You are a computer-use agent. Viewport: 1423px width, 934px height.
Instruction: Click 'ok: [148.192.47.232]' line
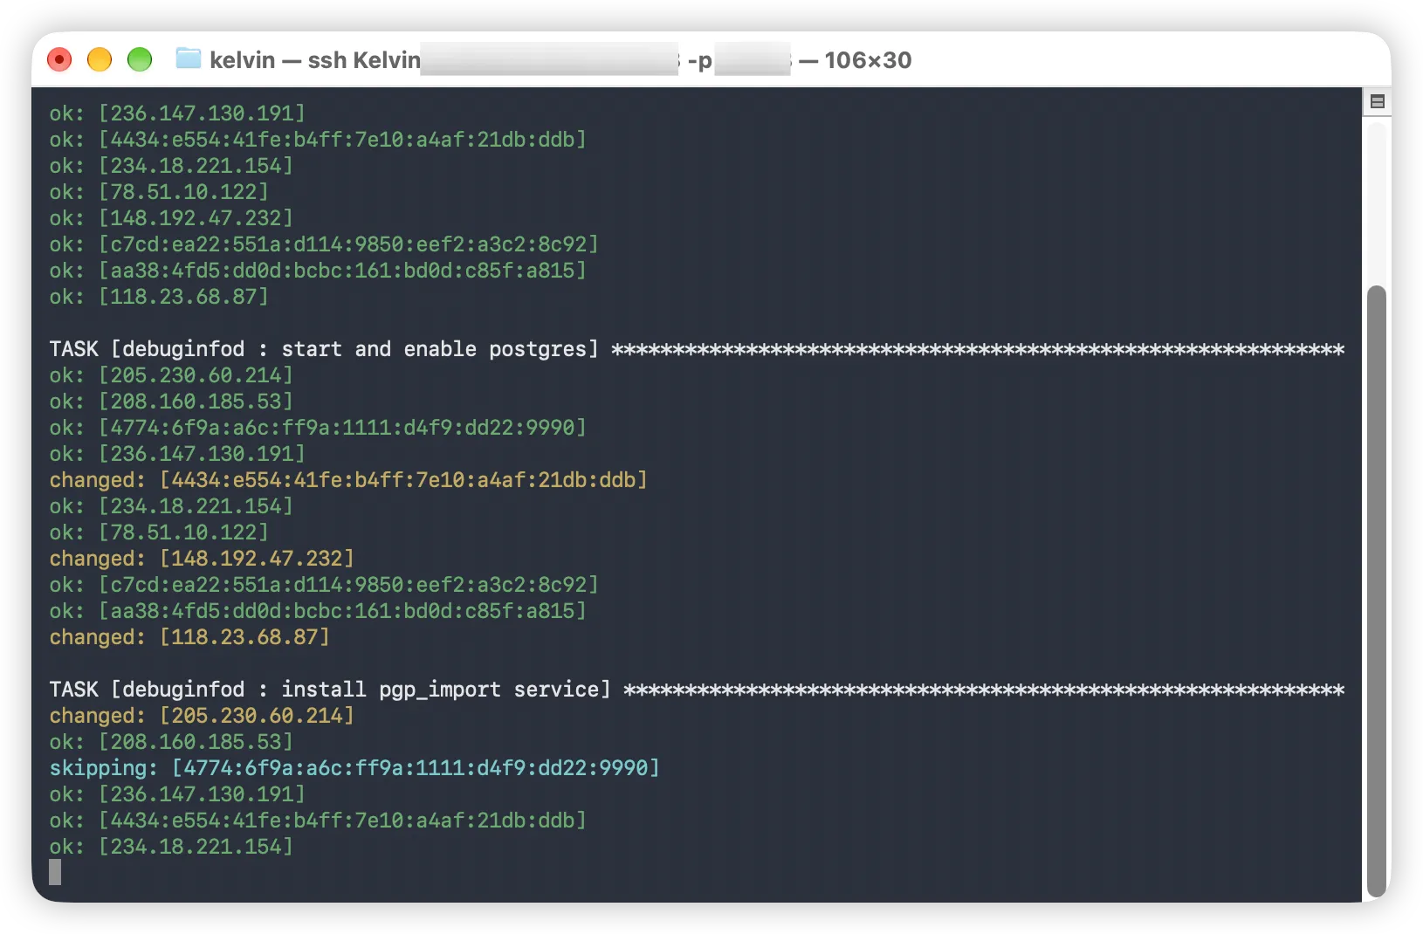(171, 218)
